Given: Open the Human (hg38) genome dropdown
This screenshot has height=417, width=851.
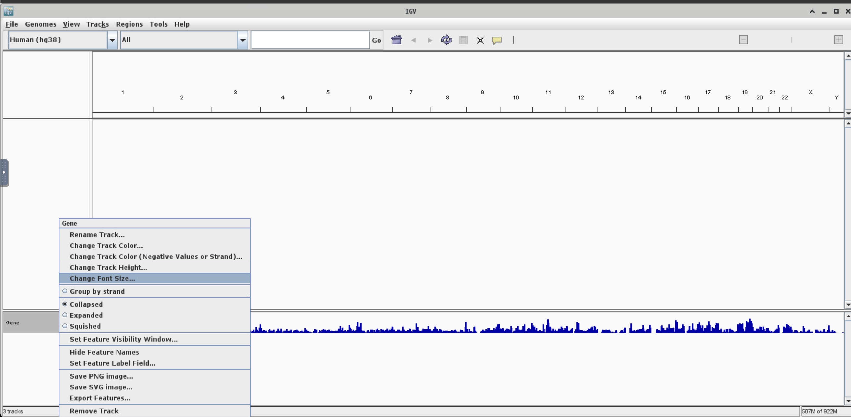Looking at the screenshot, I should (112, 40).
